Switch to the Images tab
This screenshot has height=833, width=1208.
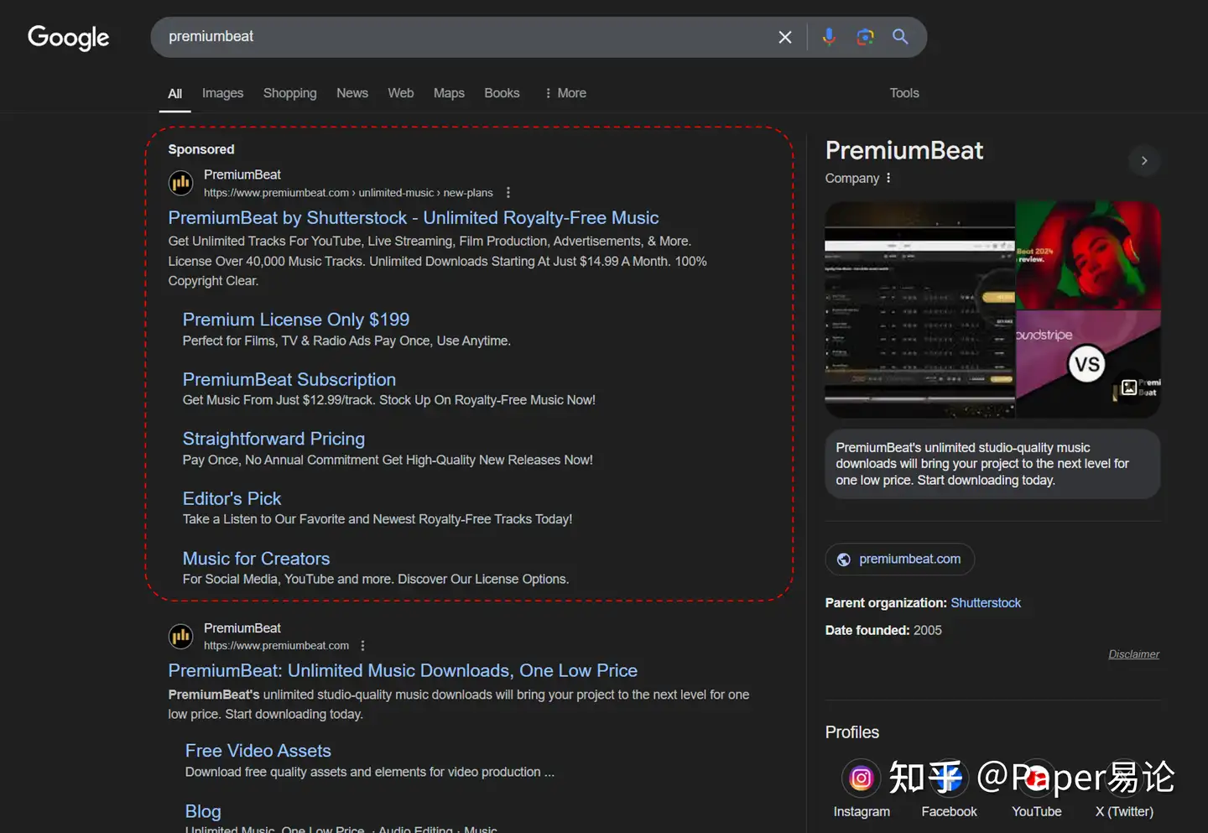(222, 93)
